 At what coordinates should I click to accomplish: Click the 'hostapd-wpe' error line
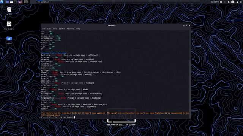click(72, 62)
